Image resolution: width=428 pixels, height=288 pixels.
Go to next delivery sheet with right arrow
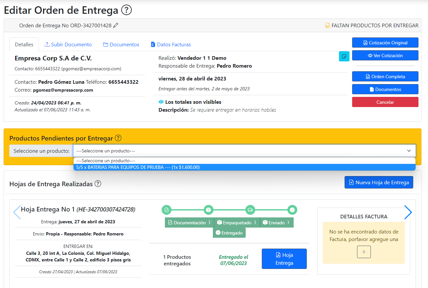click(408, 212)
